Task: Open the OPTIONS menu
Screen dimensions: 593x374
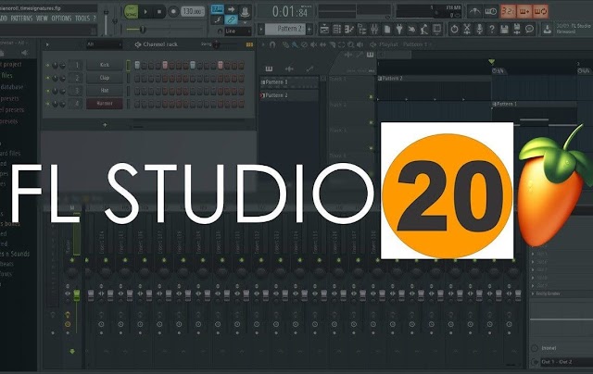Action: pyautogui.click(x=61, y=19)
